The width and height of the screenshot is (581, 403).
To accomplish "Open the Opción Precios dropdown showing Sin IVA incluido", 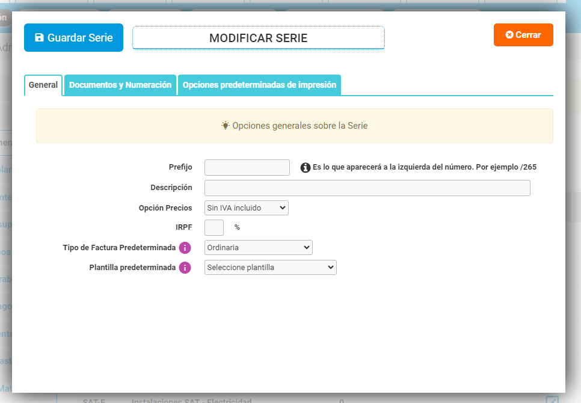I will click(x=245, y=208).
